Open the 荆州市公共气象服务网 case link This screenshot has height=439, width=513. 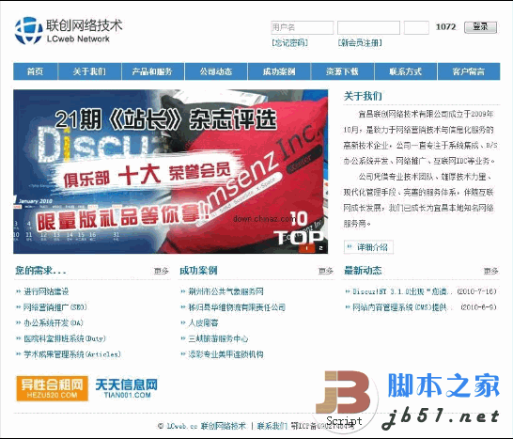(x=226, y=291)
